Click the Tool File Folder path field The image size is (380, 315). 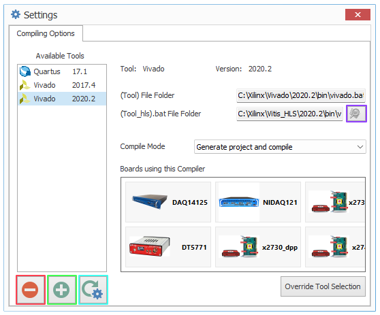point(301,95)
